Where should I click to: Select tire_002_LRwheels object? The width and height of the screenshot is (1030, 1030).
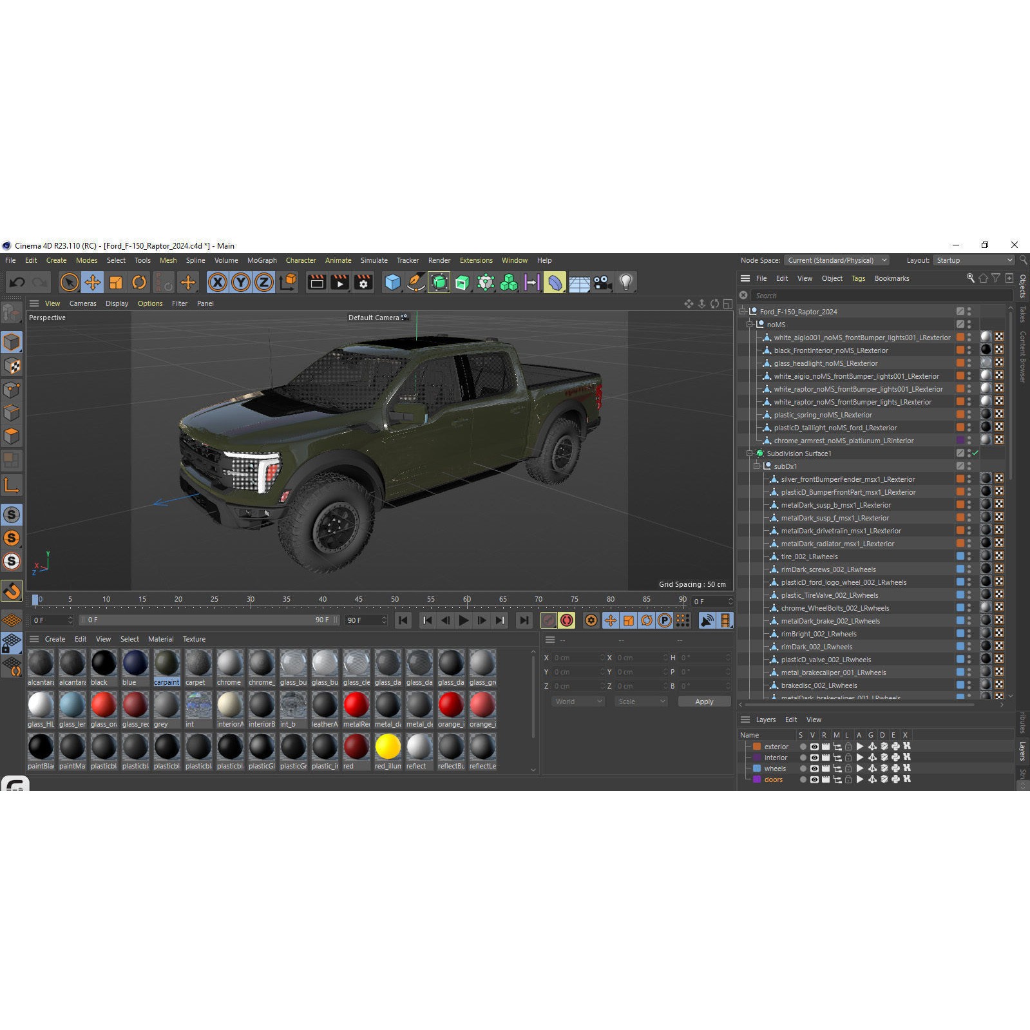pyautogui.click(x=809, y=557)
